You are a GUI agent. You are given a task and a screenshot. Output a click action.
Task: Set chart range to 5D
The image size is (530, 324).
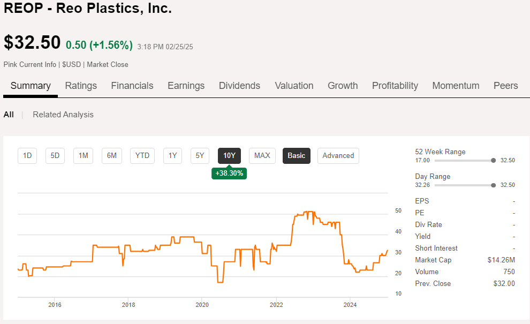click(55, 156)
